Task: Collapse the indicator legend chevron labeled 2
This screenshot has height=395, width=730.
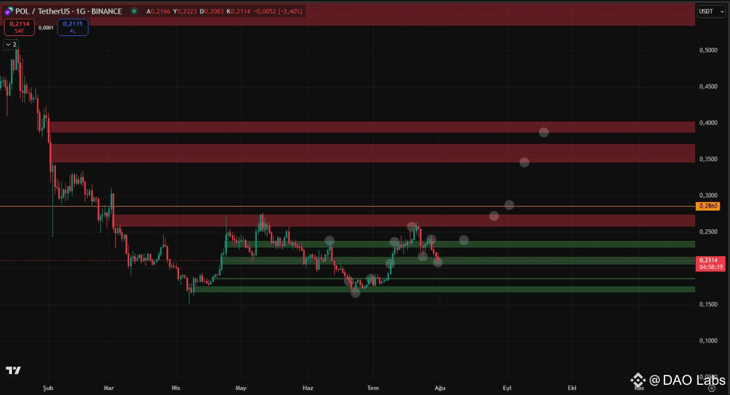Action: coord(11,44)
